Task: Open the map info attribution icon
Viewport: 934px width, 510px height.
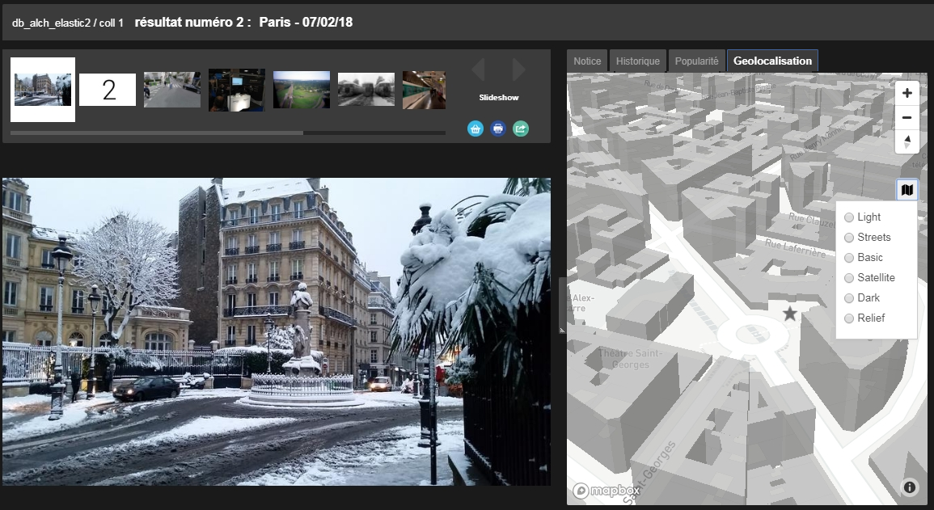Action: [x=910, y=487]
